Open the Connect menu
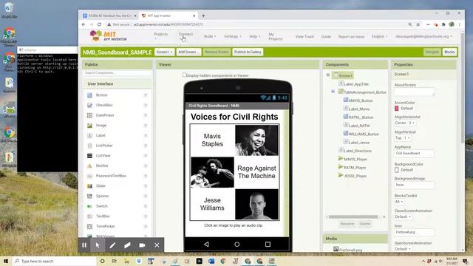Image resolution: width=473 pixels, height=266 pixels. point(186,36)
